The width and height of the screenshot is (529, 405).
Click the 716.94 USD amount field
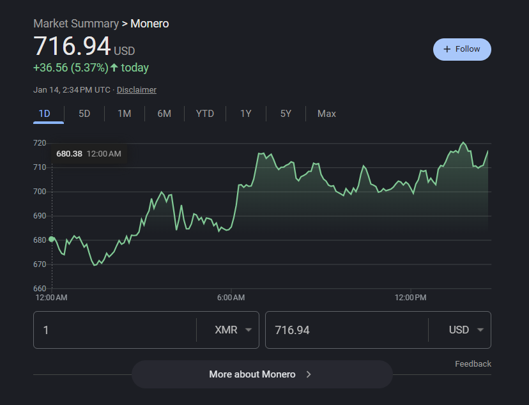(347, 330)
